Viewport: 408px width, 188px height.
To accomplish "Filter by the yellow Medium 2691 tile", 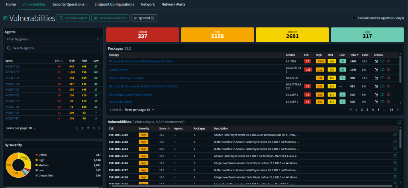I will tap(292, 35).
